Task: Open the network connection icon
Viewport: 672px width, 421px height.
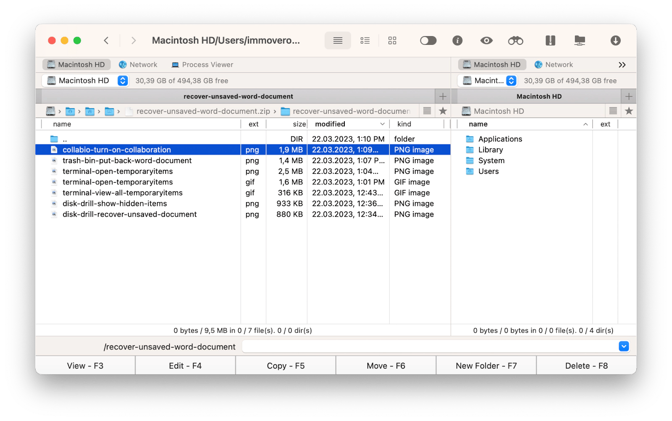Action: [580, 40]
